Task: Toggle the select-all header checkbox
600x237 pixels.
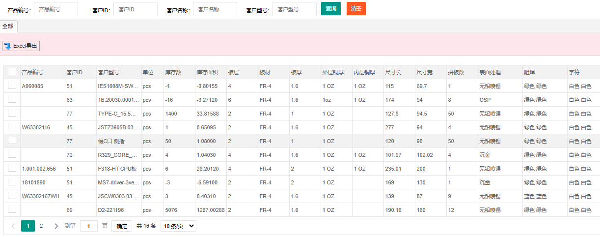Action: pos(12,72)
